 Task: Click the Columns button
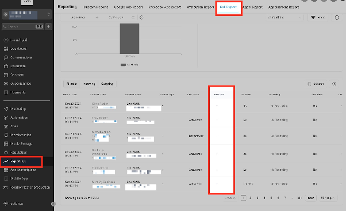point(316,84)
